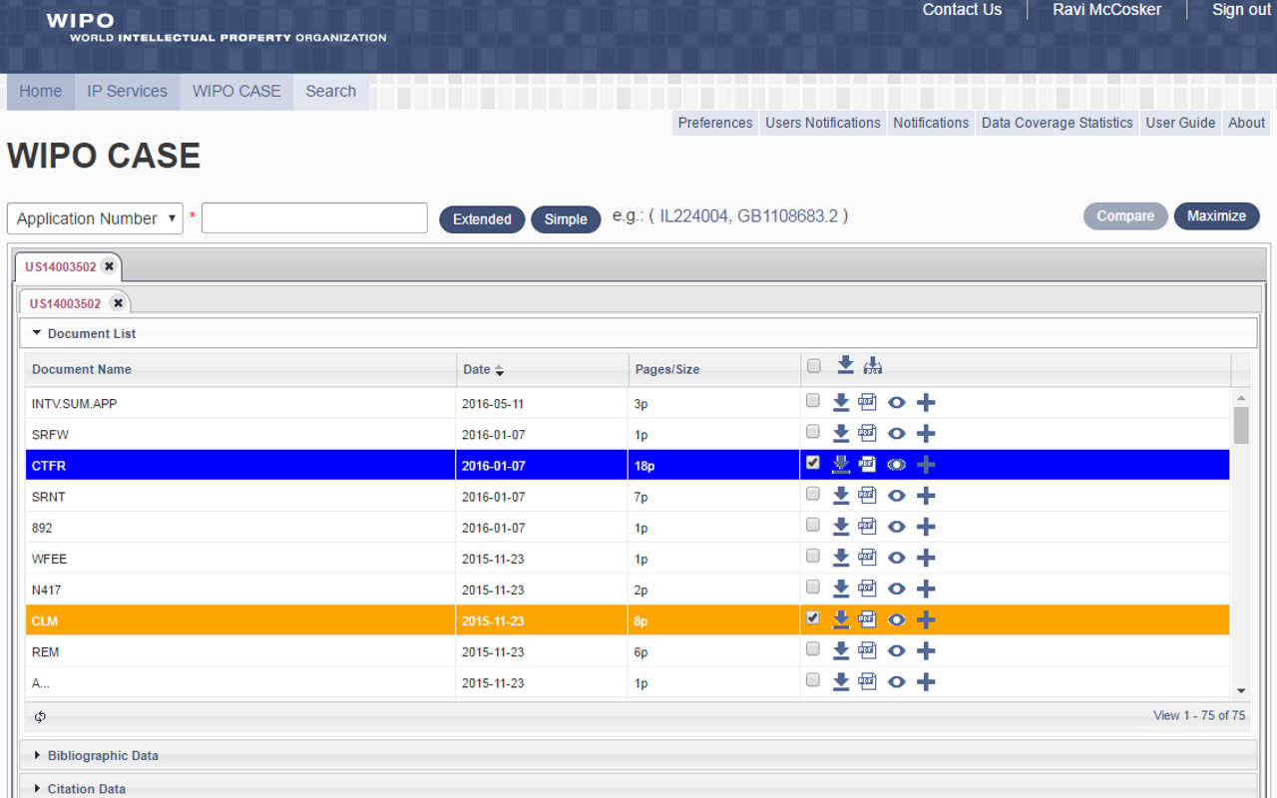Download the N417 document
This screenshot has height=798, width=1277.
[841, 589]
